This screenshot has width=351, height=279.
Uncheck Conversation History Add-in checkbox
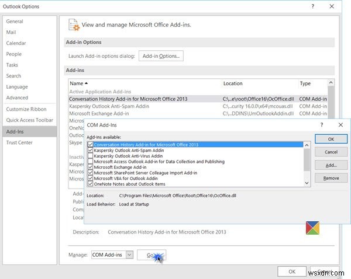(90, 145)
